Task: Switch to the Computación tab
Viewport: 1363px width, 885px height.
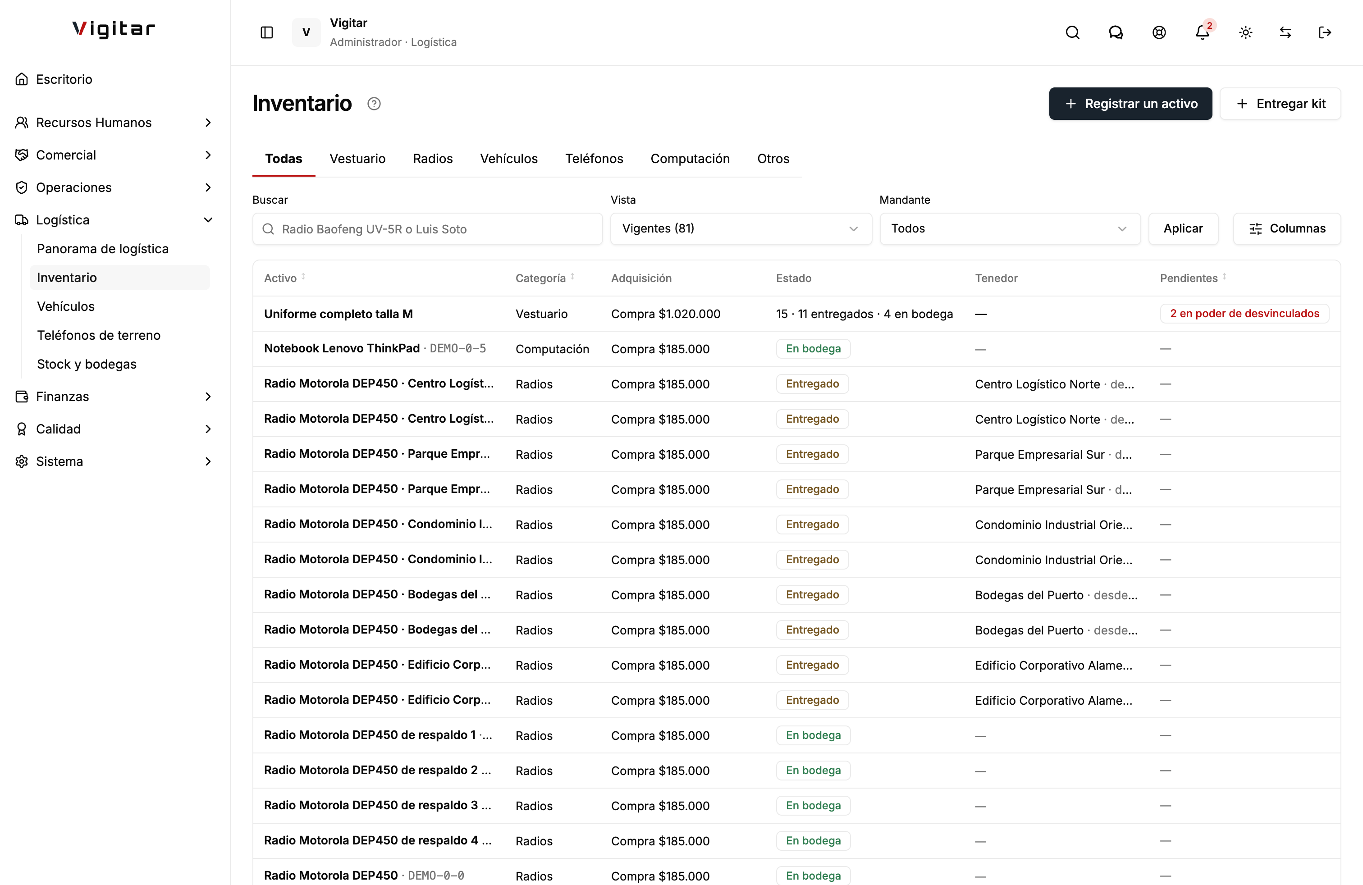Action: tap(690, 159)
